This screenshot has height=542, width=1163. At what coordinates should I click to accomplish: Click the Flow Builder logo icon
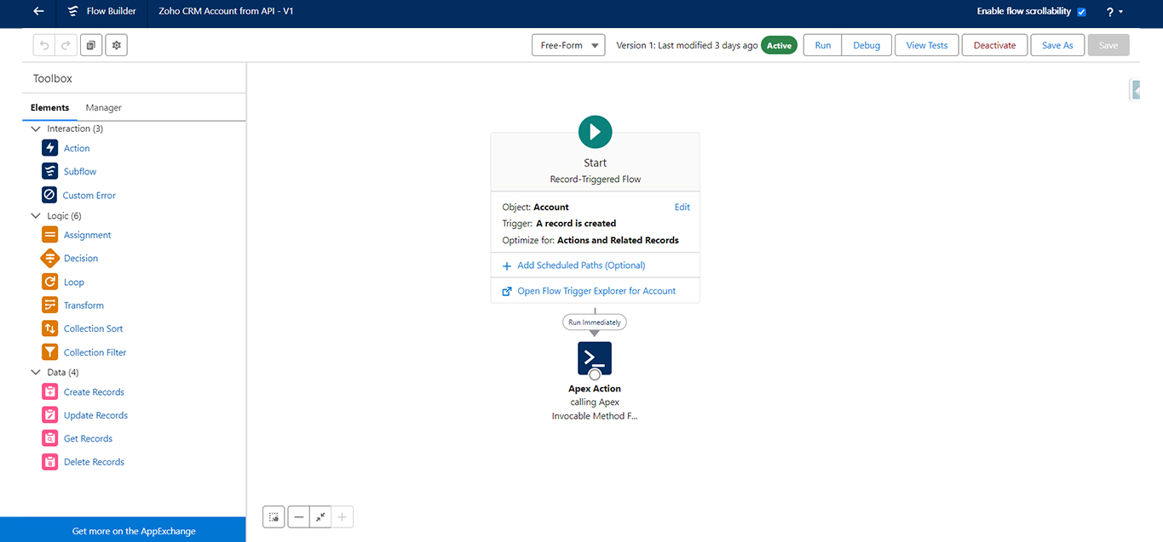[72, 12]
